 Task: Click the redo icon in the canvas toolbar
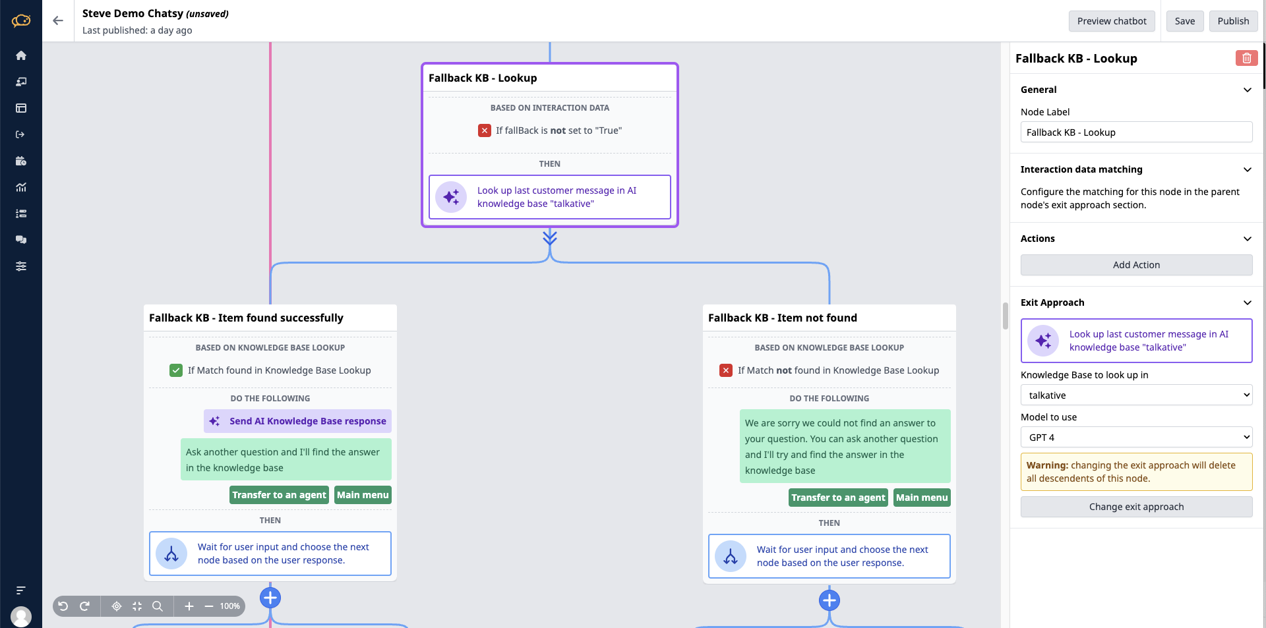[x=84, y=606]
